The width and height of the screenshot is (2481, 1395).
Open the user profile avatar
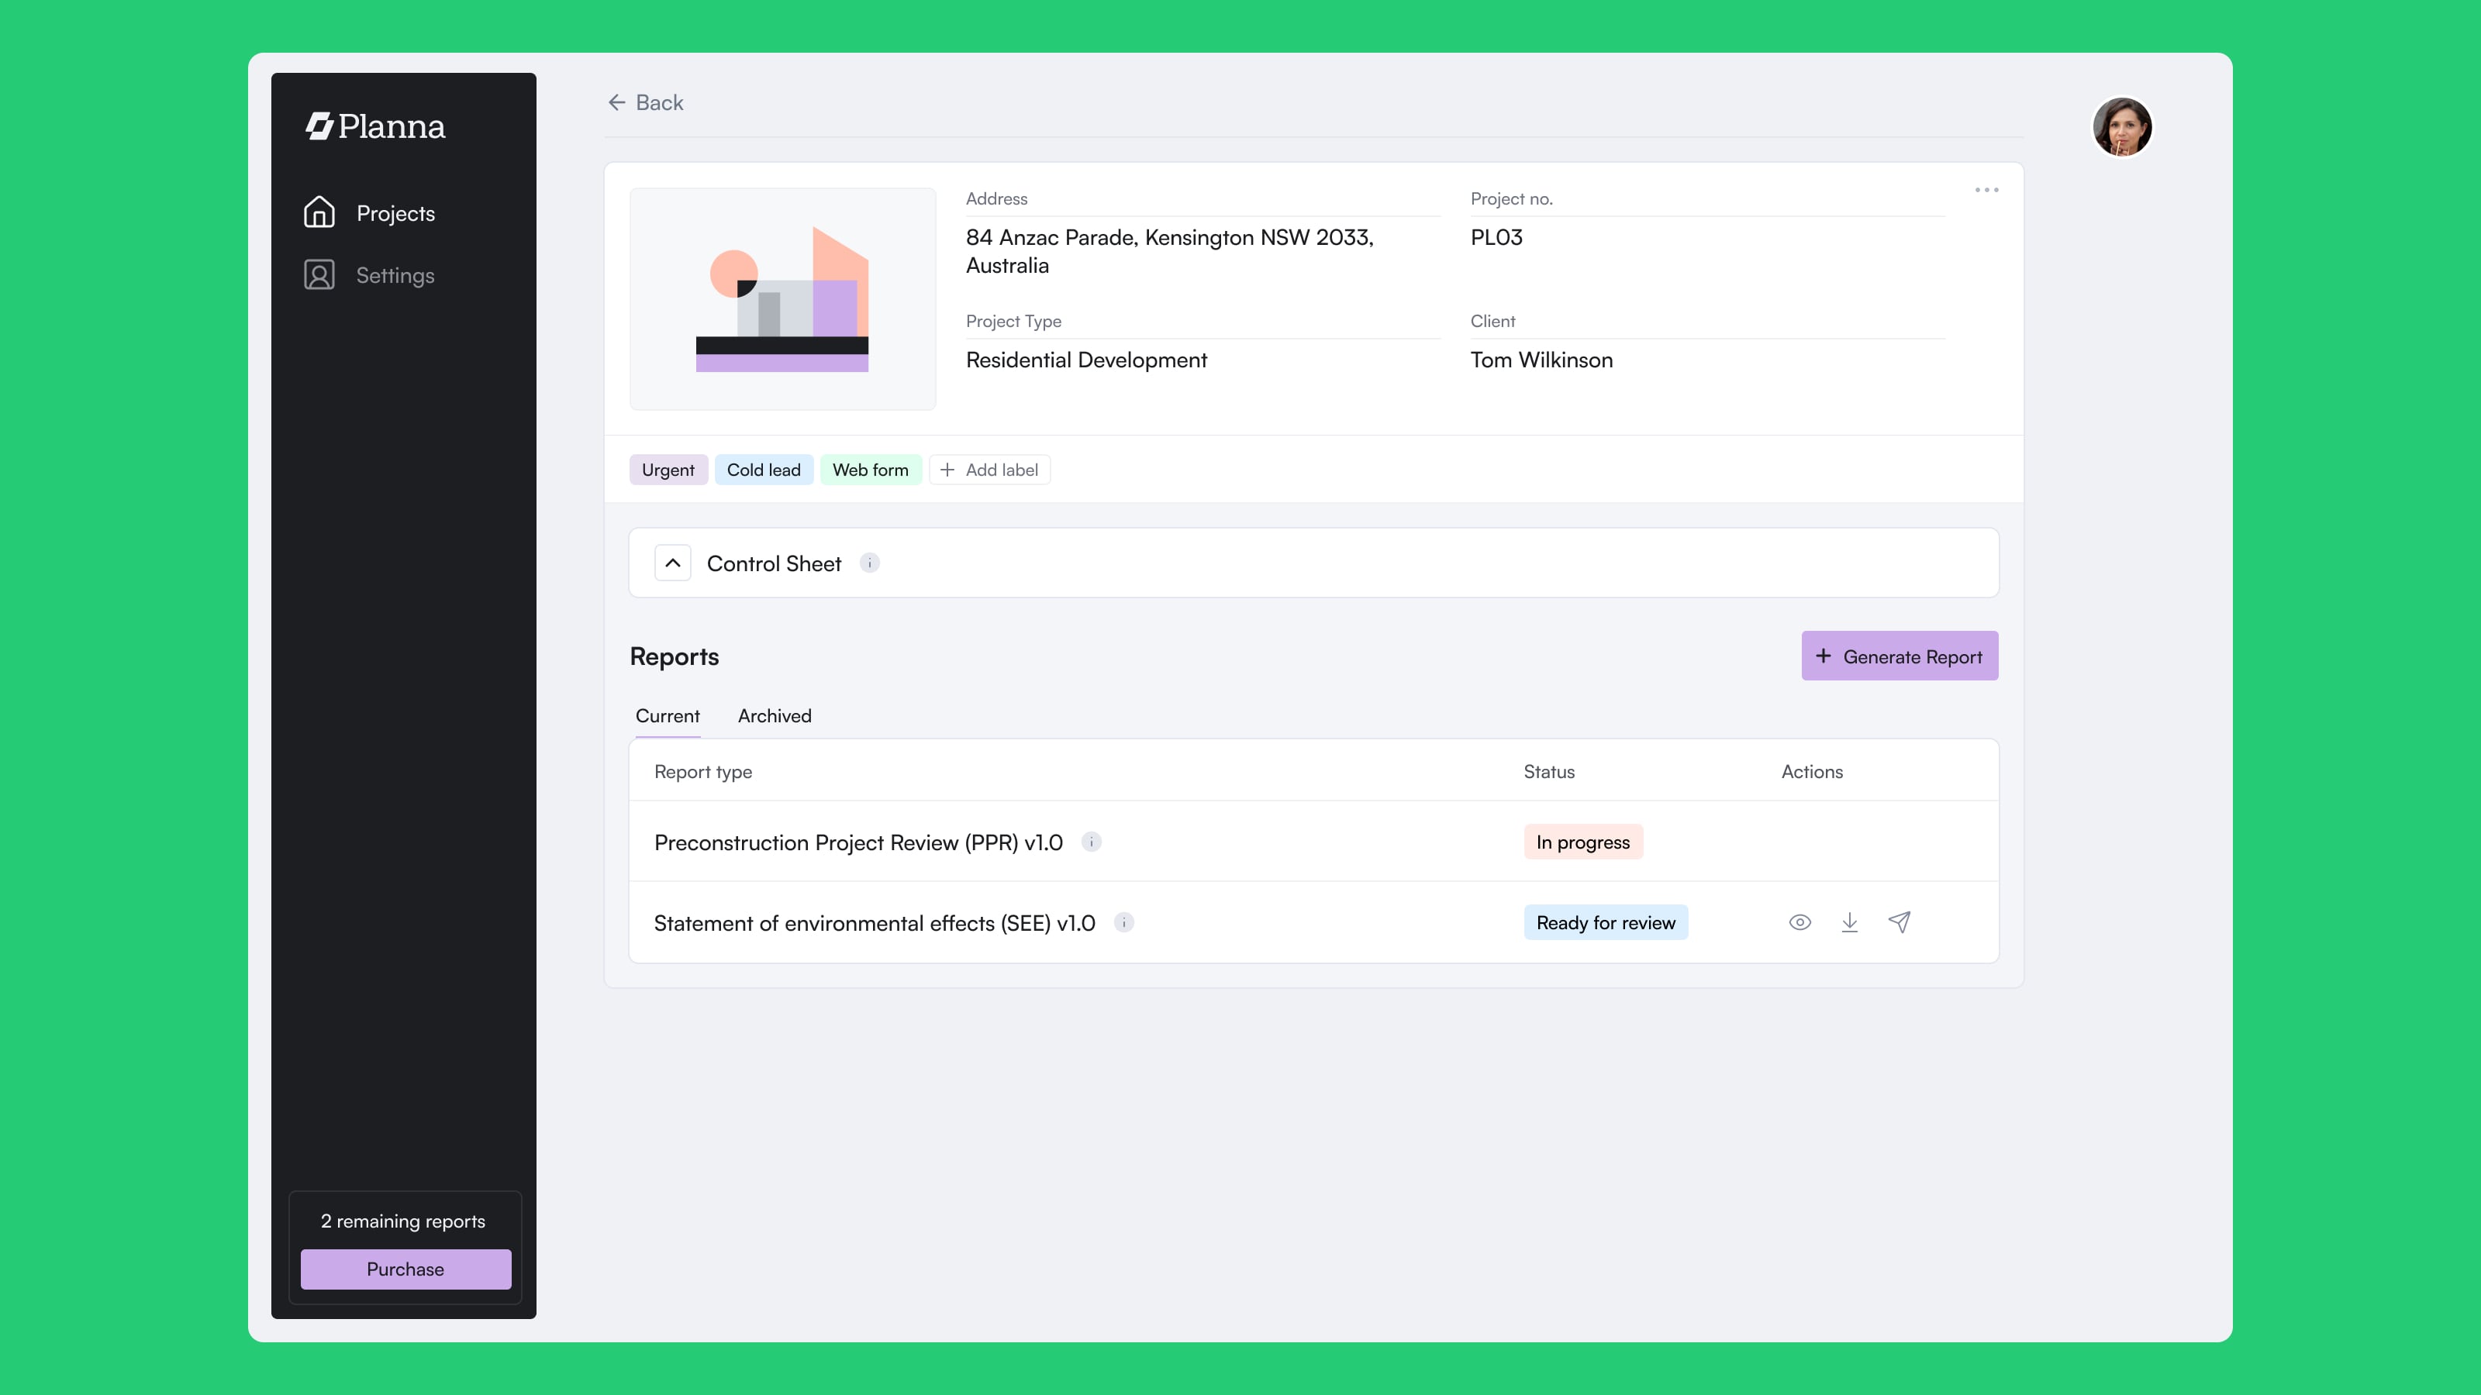(2123, 126)
